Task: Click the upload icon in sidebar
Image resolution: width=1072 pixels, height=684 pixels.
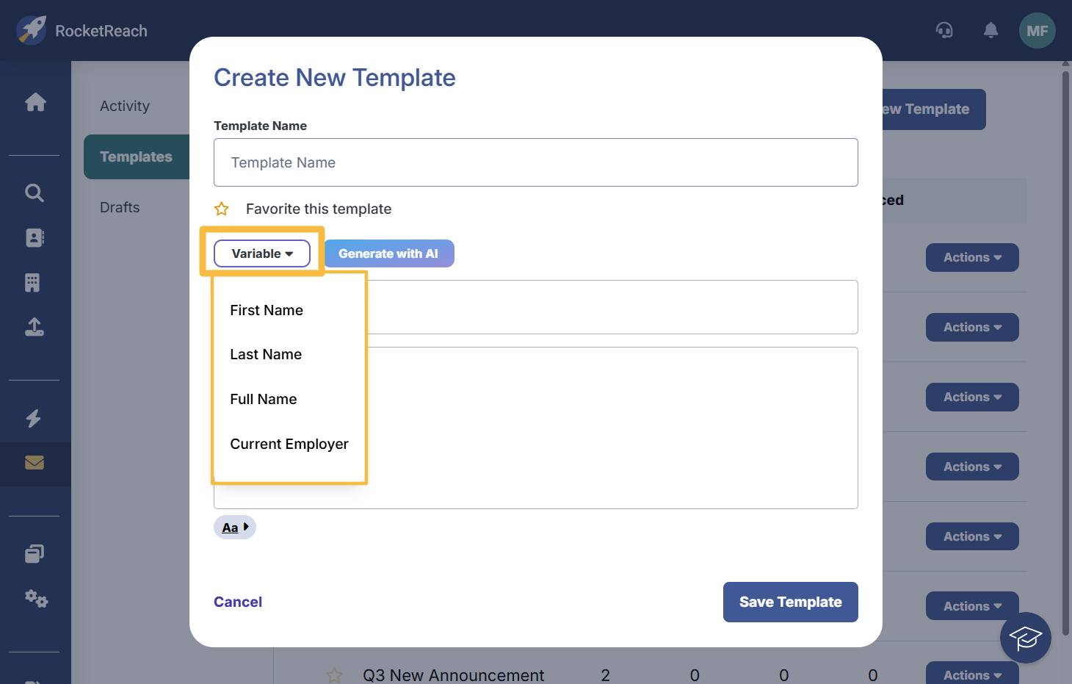Action: click(x=35, y=327)
